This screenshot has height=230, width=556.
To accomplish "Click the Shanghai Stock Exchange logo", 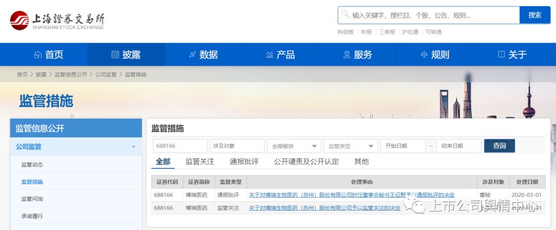I will (57, 21).
